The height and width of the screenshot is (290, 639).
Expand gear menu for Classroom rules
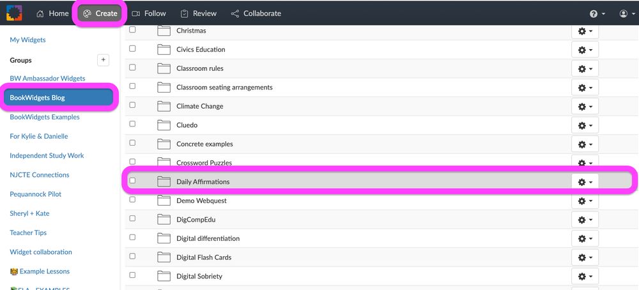(x=585, y=68)
